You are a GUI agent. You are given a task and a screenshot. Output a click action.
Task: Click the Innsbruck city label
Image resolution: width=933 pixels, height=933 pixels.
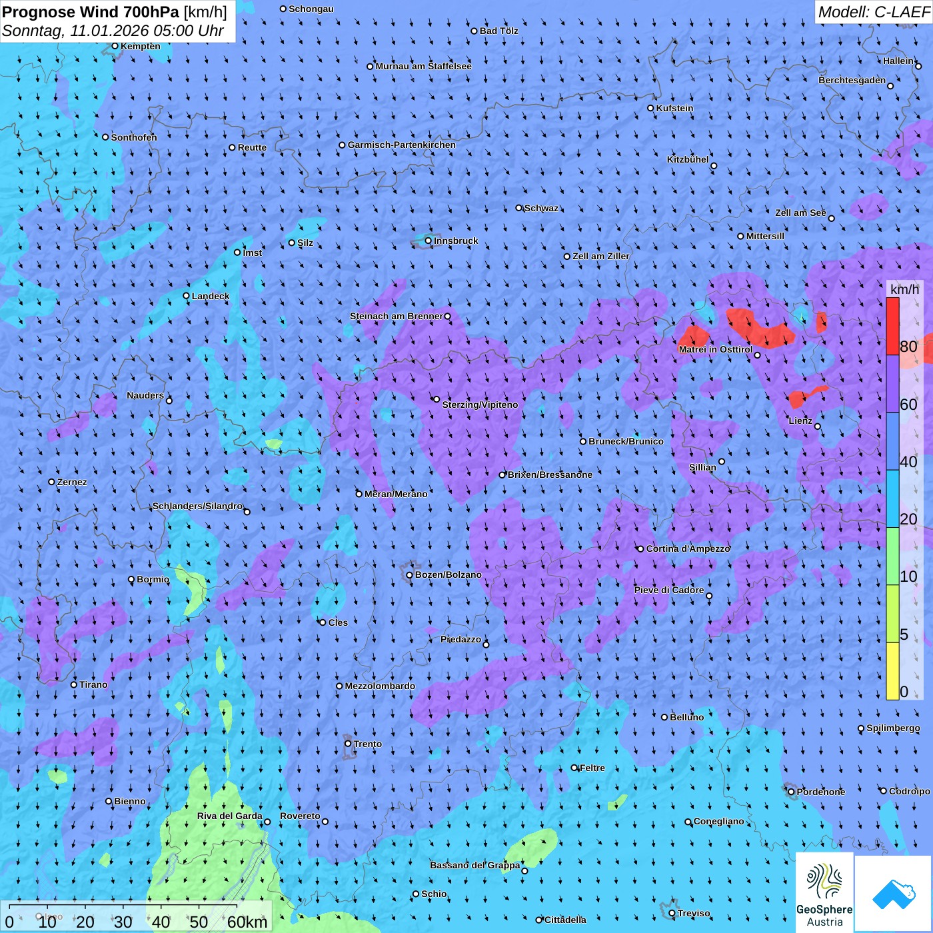point(456,241)
